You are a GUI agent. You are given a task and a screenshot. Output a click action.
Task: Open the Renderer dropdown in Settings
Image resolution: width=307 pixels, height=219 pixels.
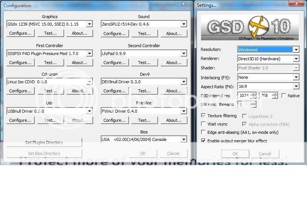[268, 59]
